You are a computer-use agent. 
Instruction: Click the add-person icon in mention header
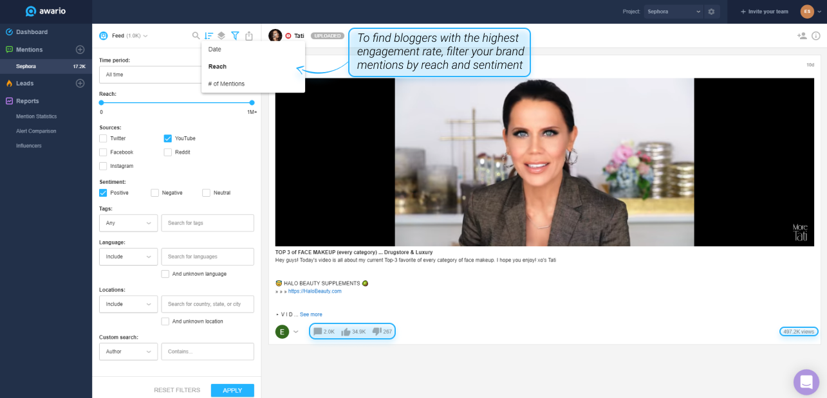802,36
